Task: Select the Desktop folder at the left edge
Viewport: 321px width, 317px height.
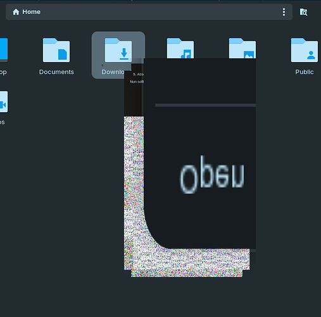Action: tap(4, 50)
